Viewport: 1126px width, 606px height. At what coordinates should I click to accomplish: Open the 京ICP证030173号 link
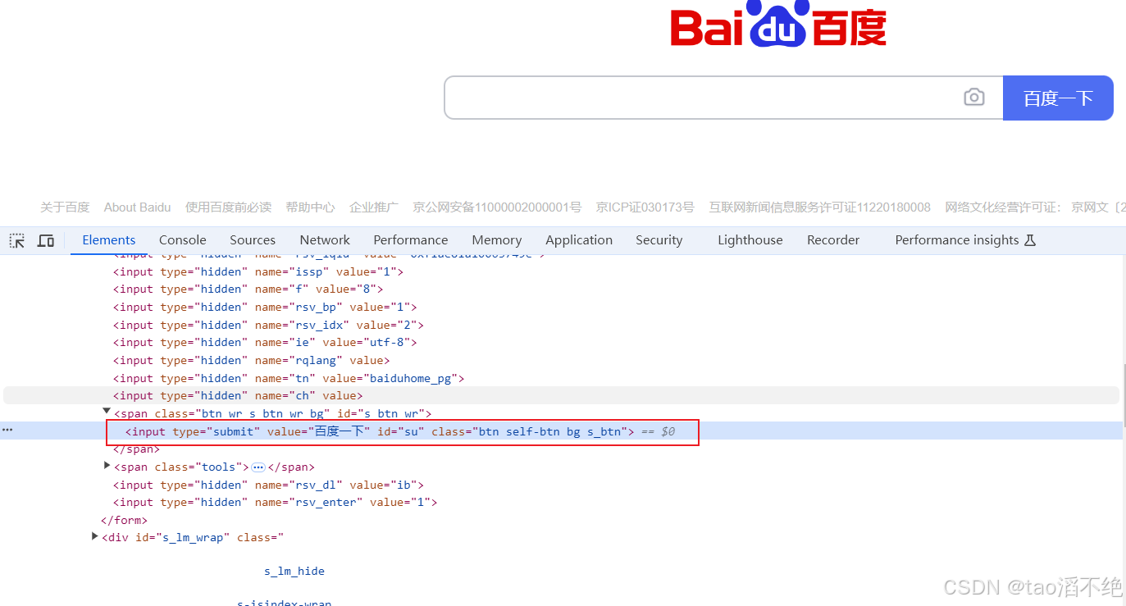[645, 207]
